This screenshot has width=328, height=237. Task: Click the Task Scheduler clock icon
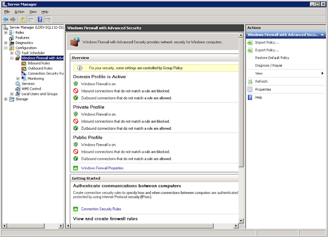pos(18,53)
